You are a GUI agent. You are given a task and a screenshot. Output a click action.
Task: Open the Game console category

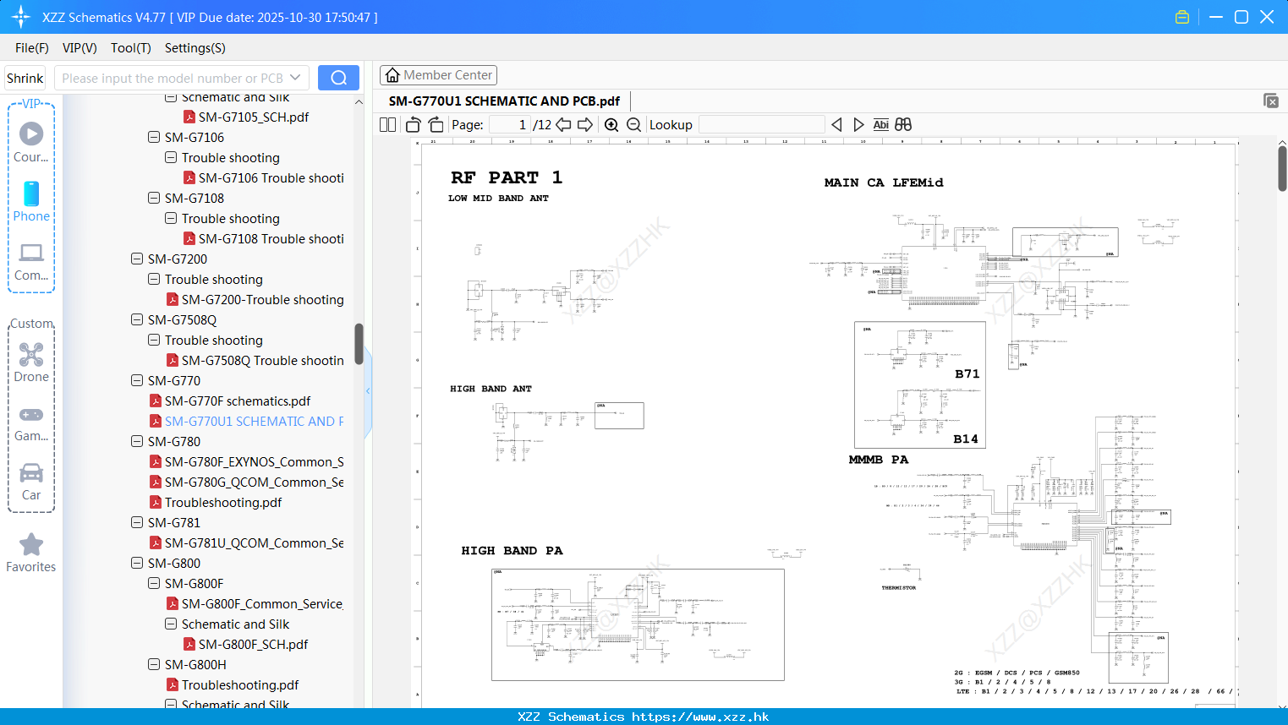[x=31, y=423]
